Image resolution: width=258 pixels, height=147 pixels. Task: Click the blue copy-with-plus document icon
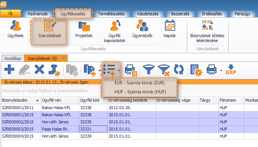coord(90,70)
